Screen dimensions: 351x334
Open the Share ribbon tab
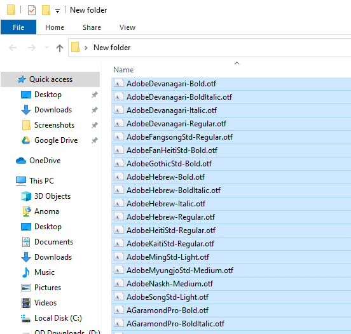92,27
